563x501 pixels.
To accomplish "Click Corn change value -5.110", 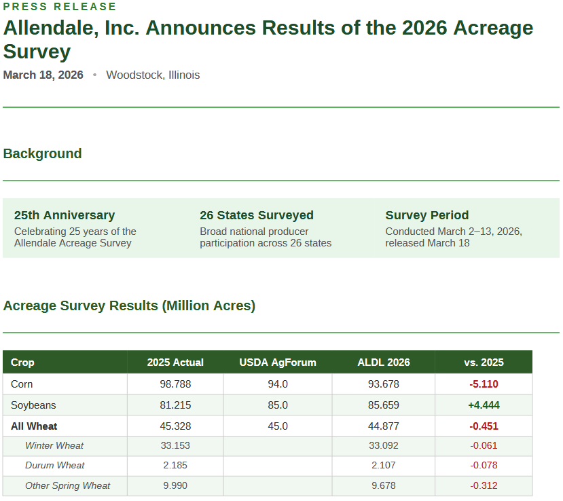I will 484,384.
